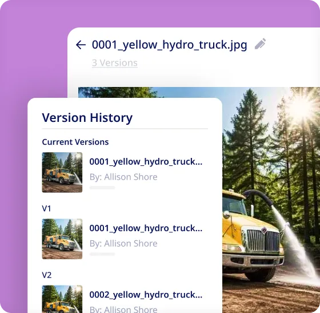The width and height of the screenshot is (320, 313).
Task: Select the V2 file name 0002_yellow_hydro_truck
Action: [146, 295]
